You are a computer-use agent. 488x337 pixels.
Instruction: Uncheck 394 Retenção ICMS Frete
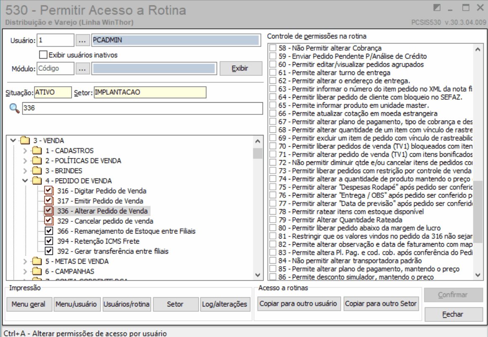49,241
